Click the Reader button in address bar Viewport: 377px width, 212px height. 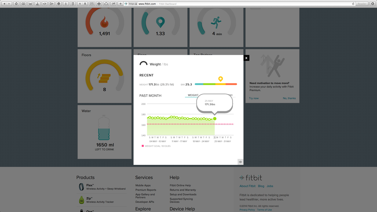click(362, 4)
